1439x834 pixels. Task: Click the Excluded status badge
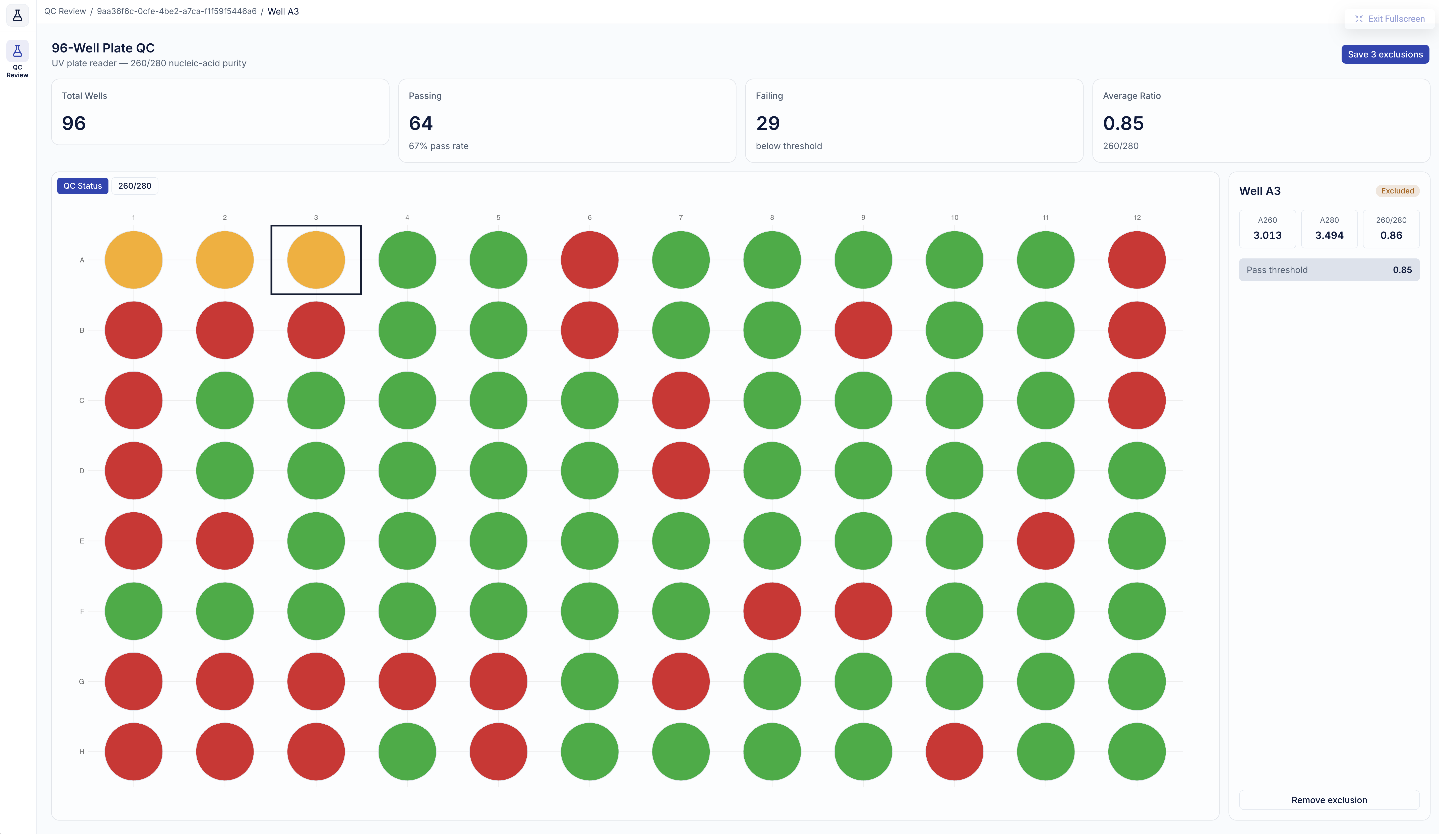(x=1397, y=191)
